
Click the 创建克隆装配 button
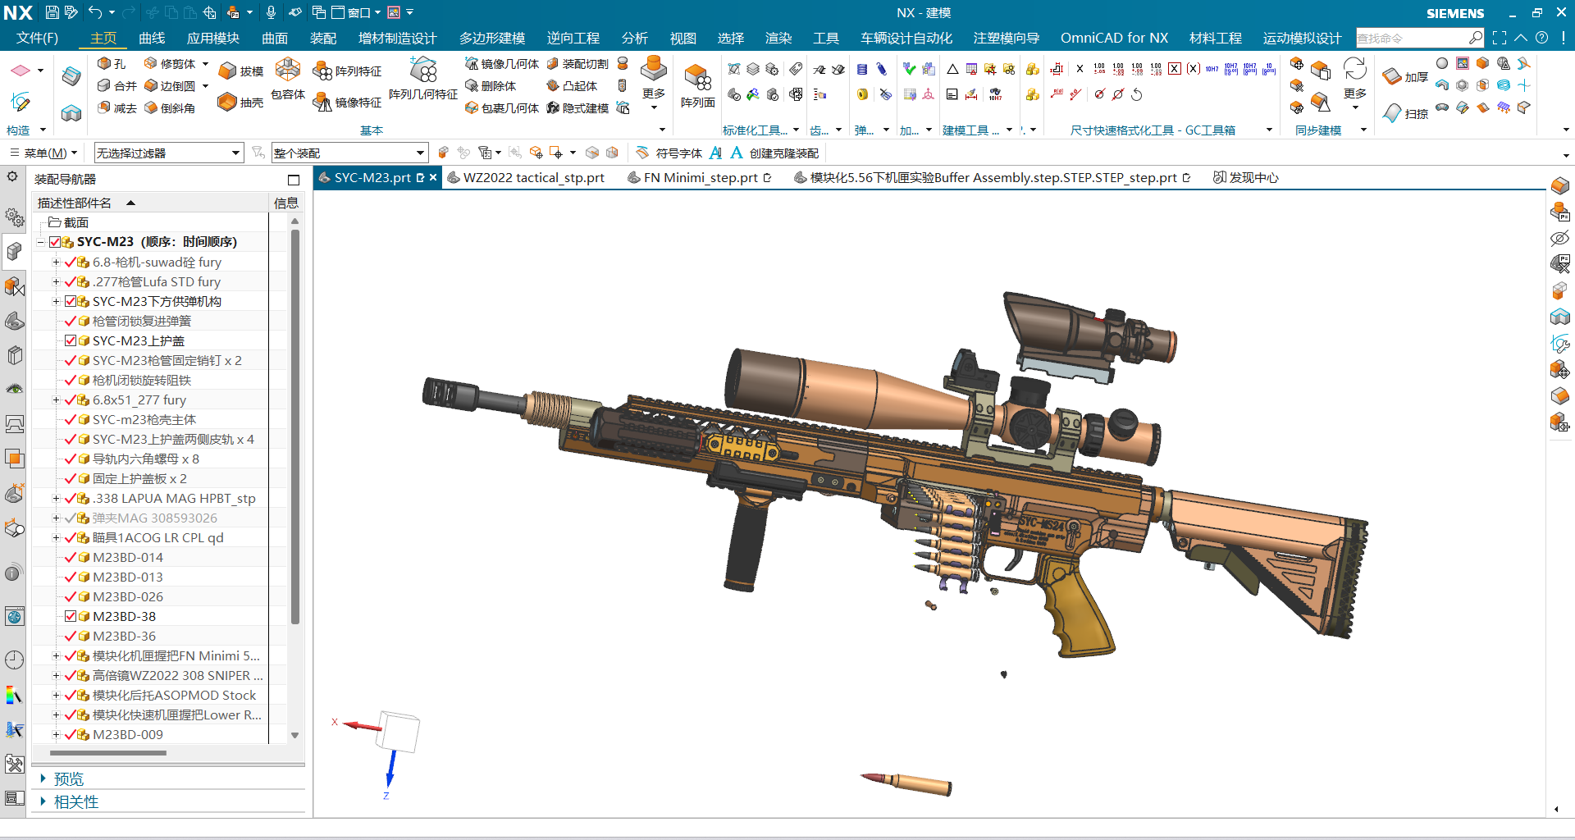coord(775,153)
